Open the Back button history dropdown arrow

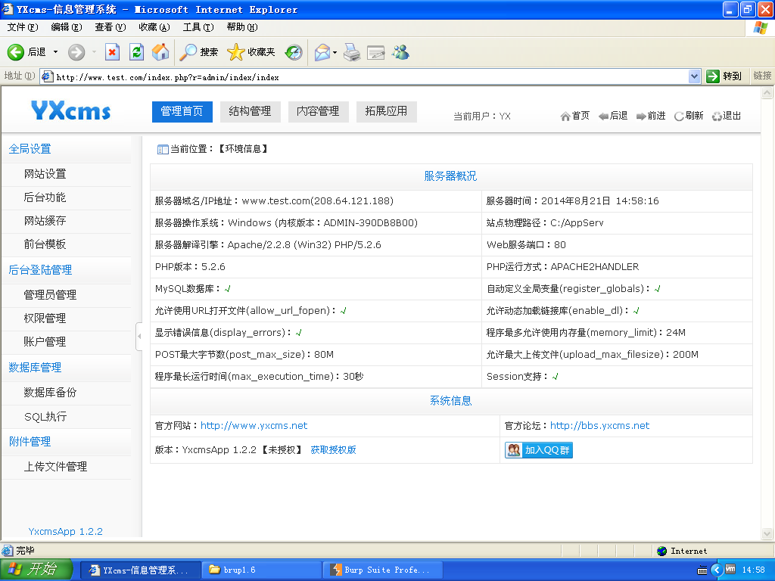point(55,52)
